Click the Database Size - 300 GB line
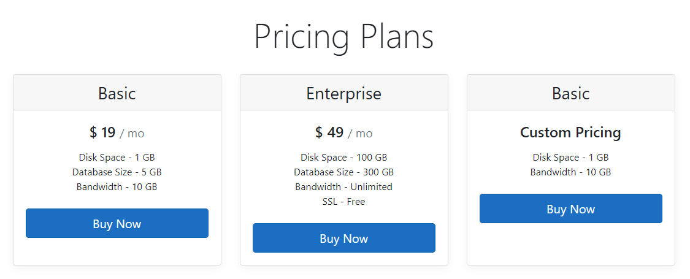Screen dimensions: 690x279 pyautogui.click(x=343, y=172)
